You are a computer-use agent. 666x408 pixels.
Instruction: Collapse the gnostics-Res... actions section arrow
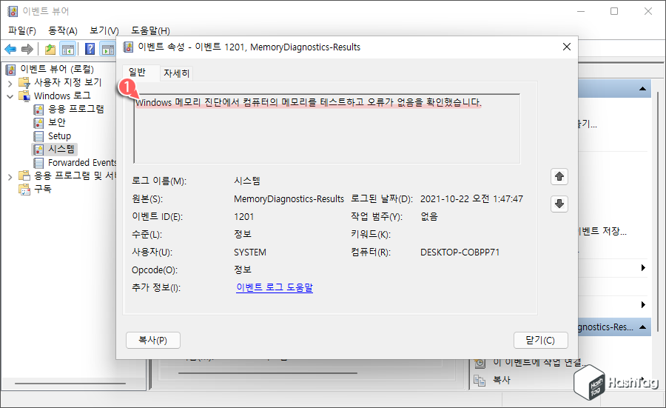[642, 327]
